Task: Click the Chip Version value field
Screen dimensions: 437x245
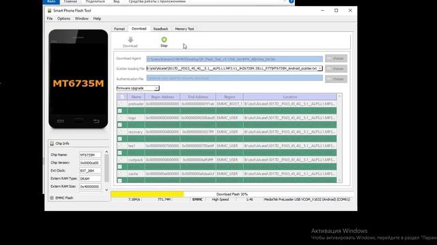Action: tap(90, 163)
